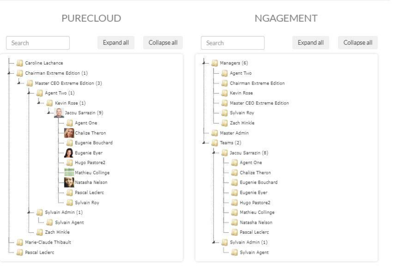This screenshot has height=277, width=399.
Task: Select Zach Hinkle under Managers
Action: (242, 123)
